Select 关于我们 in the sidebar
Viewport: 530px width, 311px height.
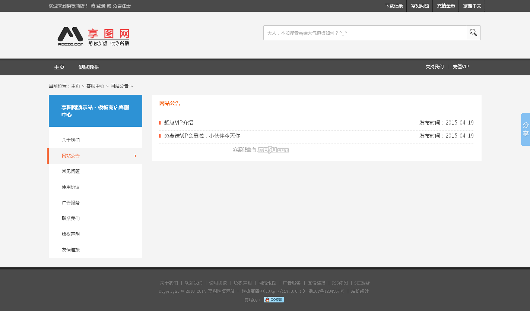(x=71, y=140)
